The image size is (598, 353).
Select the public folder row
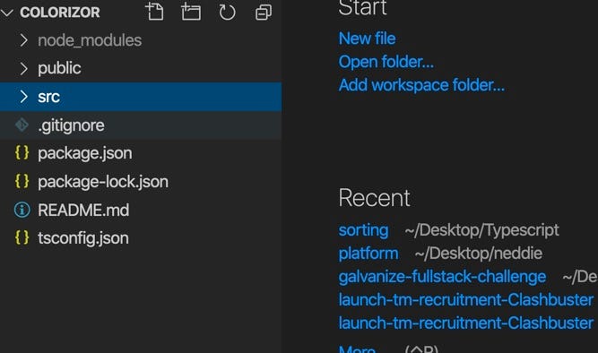pos(141,68)
